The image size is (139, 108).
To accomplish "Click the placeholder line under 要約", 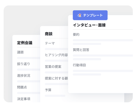I will tap(103, 40).
